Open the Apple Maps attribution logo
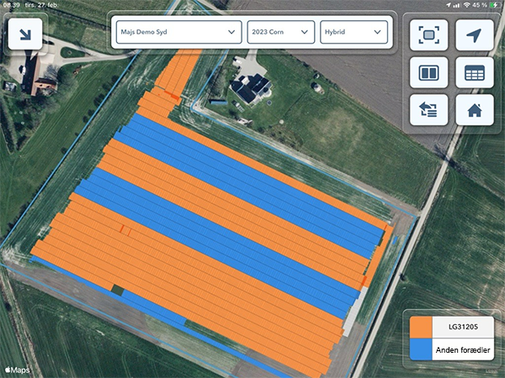This screenshot has width=505, height=378. pos(18,370)
